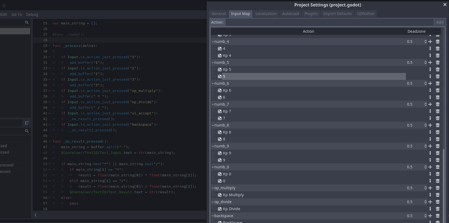Click the Action name input field
This screenshot has height=223, width=449.
(329, 22)
